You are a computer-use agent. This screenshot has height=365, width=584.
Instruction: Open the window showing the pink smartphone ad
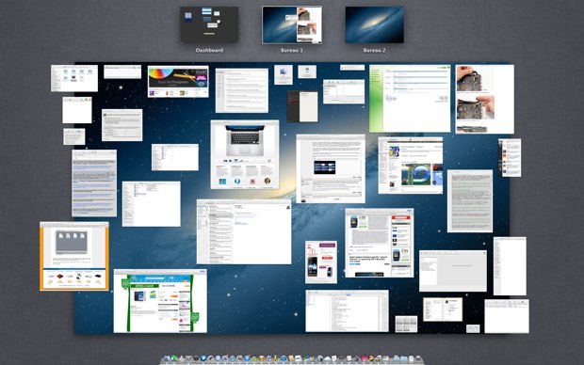tap(321, 262)
